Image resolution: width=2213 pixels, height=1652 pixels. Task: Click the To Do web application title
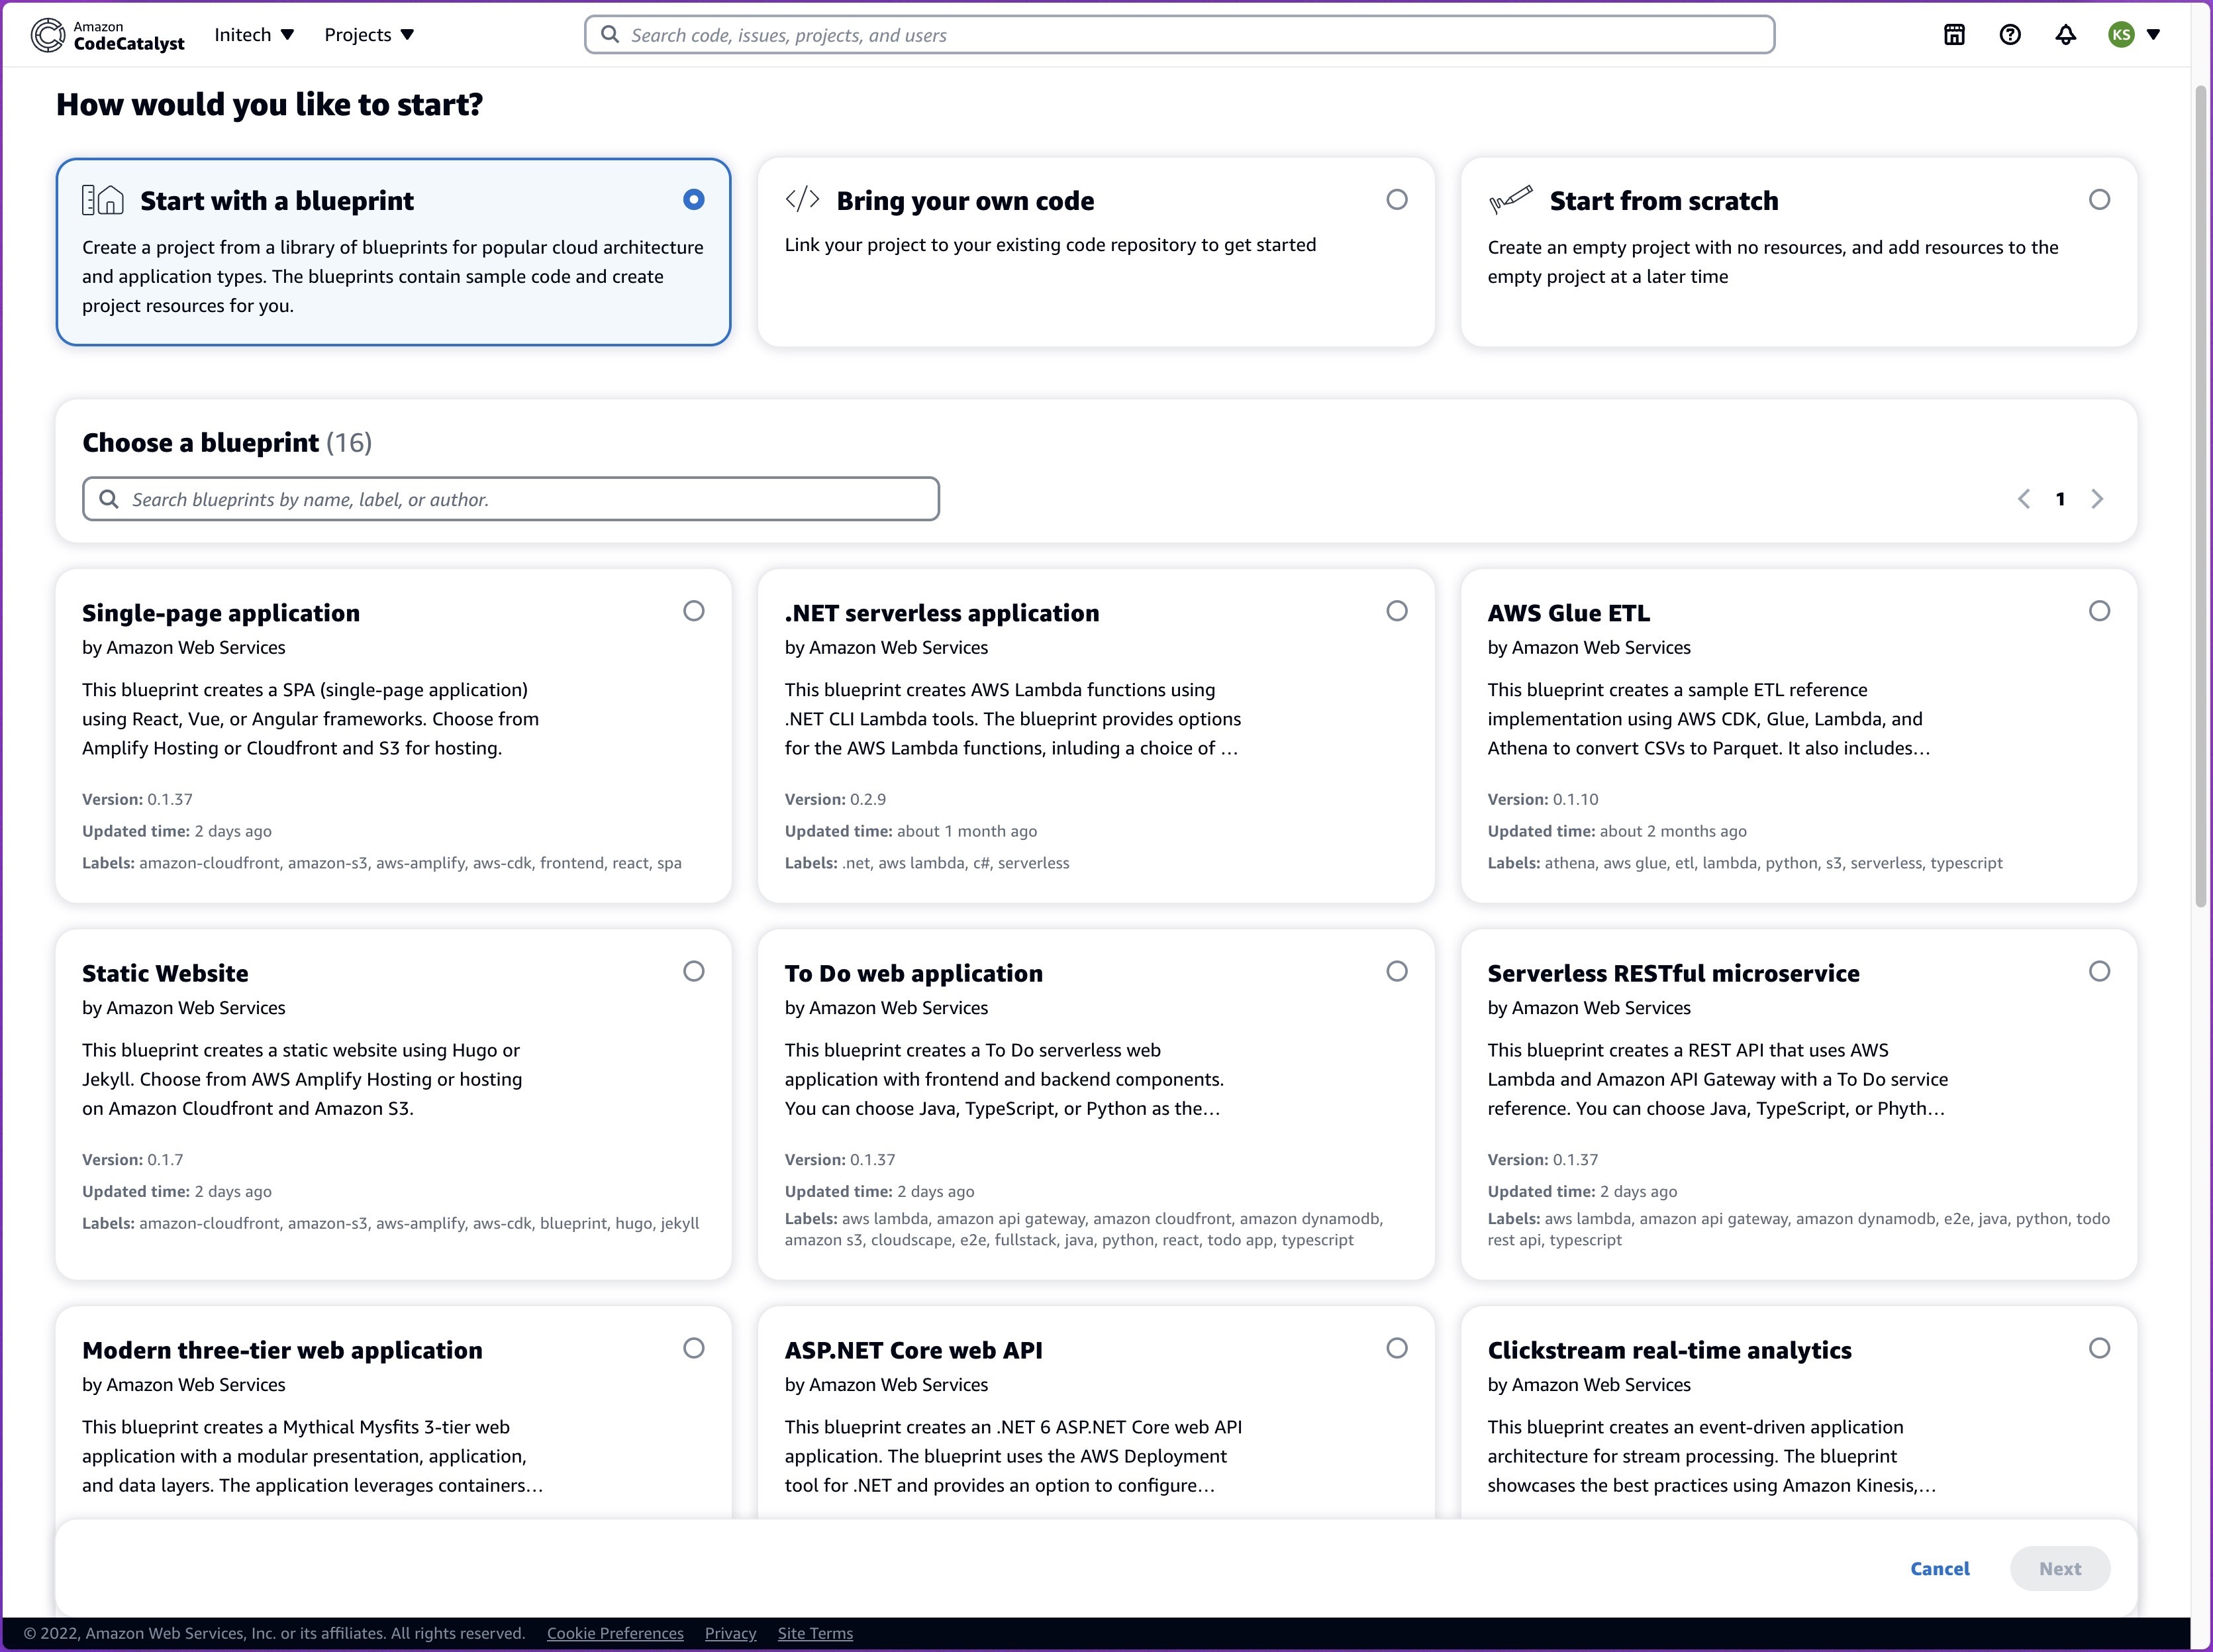(914, 973)
